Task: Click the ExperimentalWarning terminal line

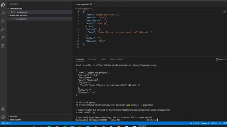Action: (114, 117)
